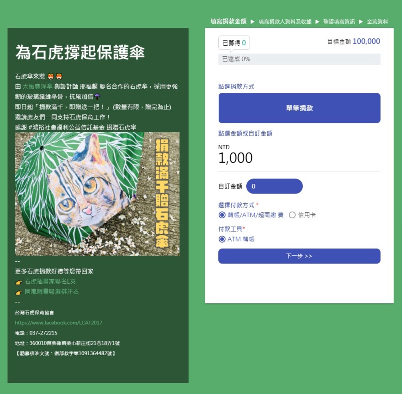Click the 單筆捐款 button
The image size is (402, 394).
(299, 108)
